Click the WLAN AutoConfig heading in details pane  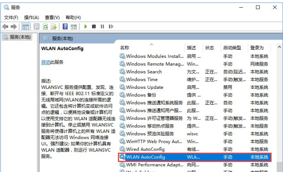point(62,49)
